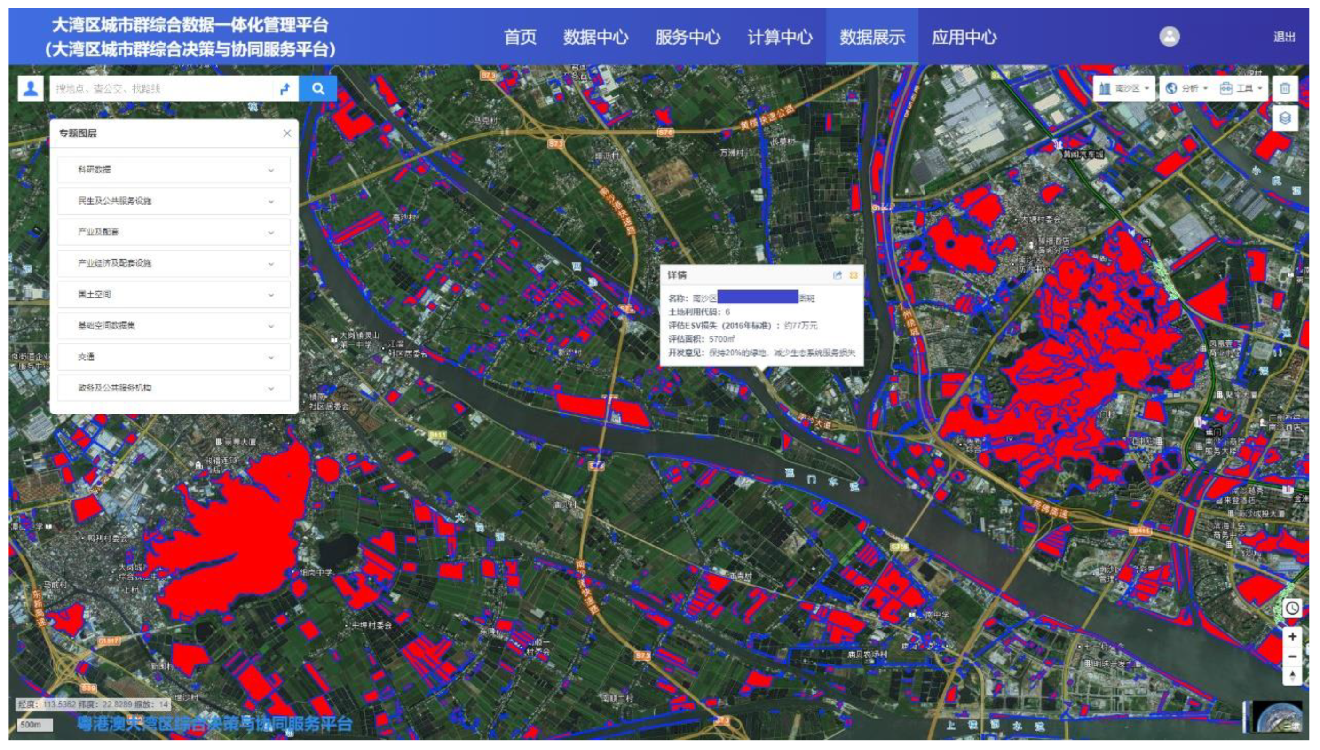Open the 服务中心 tab
Screen dimensions: 1320x750
688,37
